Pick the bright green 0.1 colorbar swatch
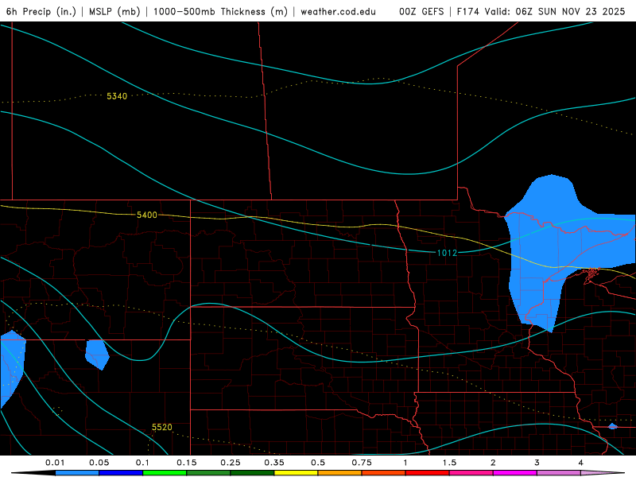This screenshot has height=477, width=636. pos(165,473)
